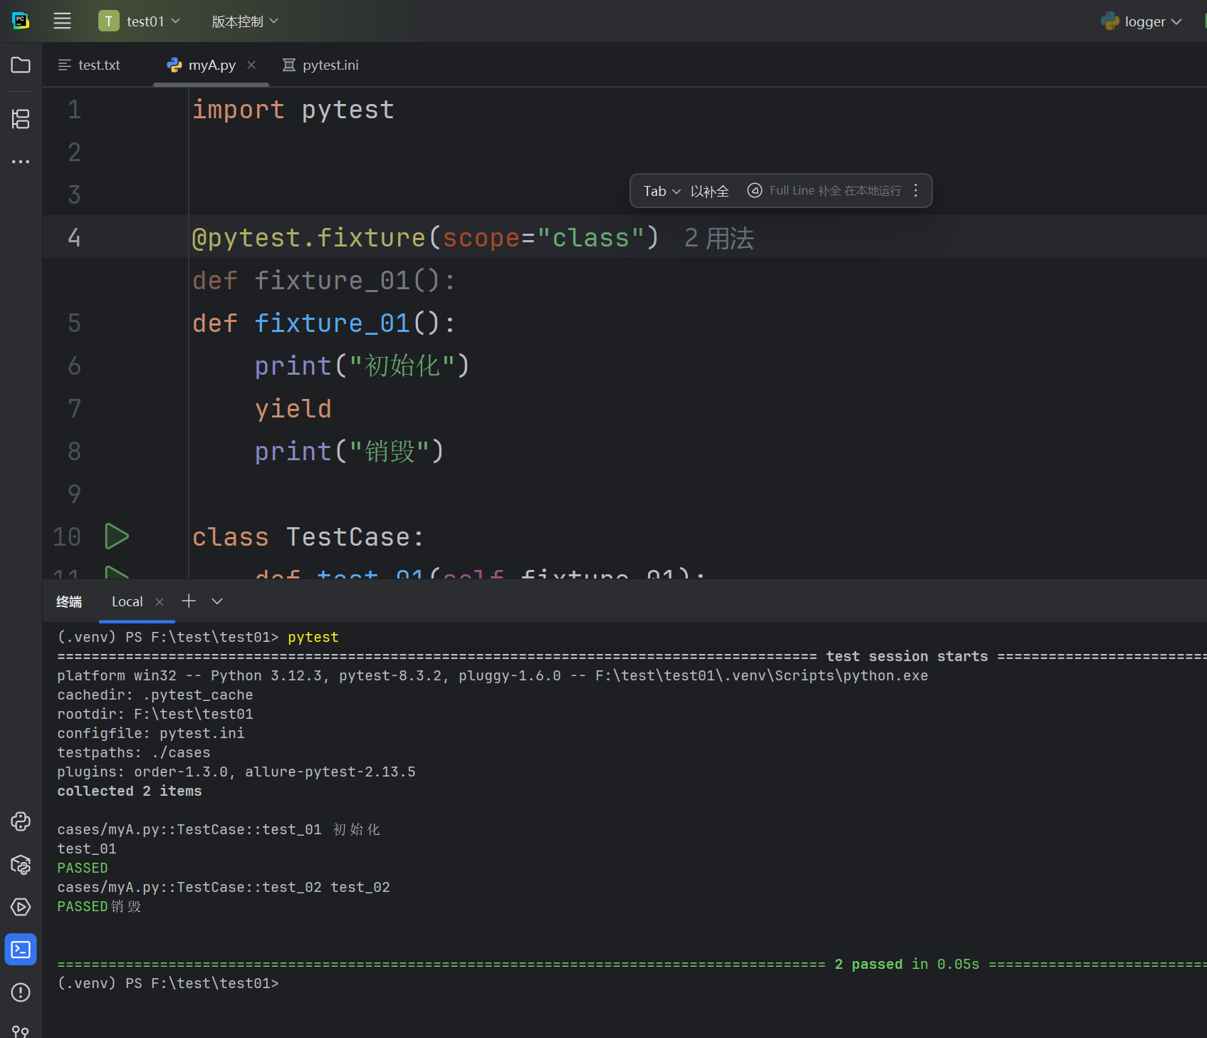This screenshot has height=1038, width=1207.
Task: Open the Structure tool window
Action: coord(21,118)
